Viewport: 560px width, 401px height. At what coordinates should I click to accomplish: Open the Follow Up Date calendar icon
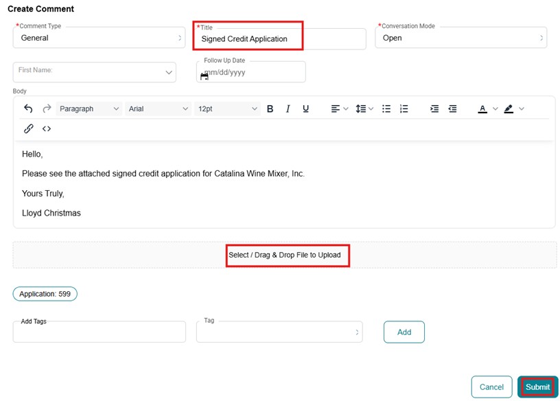click(x=204, y=76)
